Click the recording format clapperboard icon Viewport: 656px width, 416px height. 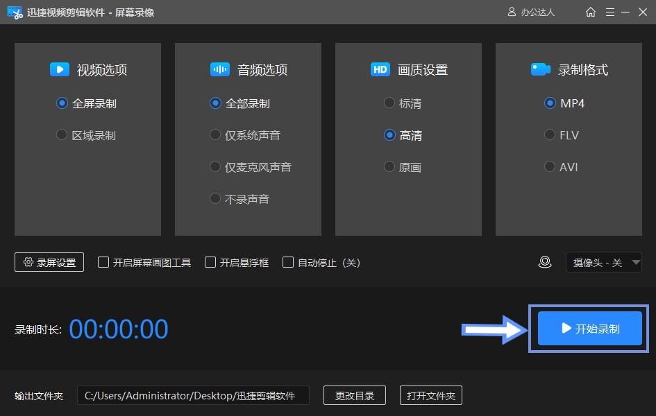tap(541, 69)
